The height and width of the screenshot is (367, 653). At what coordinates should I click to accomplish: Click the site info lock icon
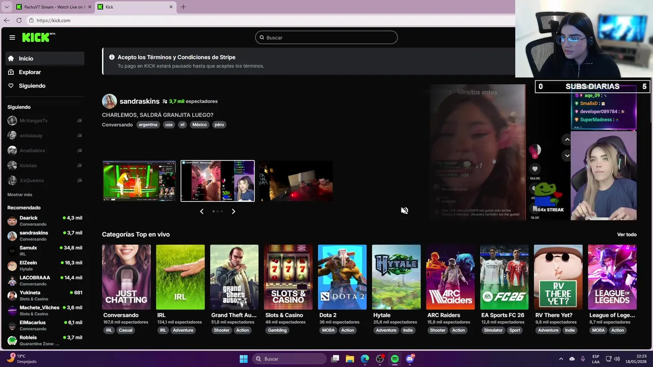[x=31, y=20]
